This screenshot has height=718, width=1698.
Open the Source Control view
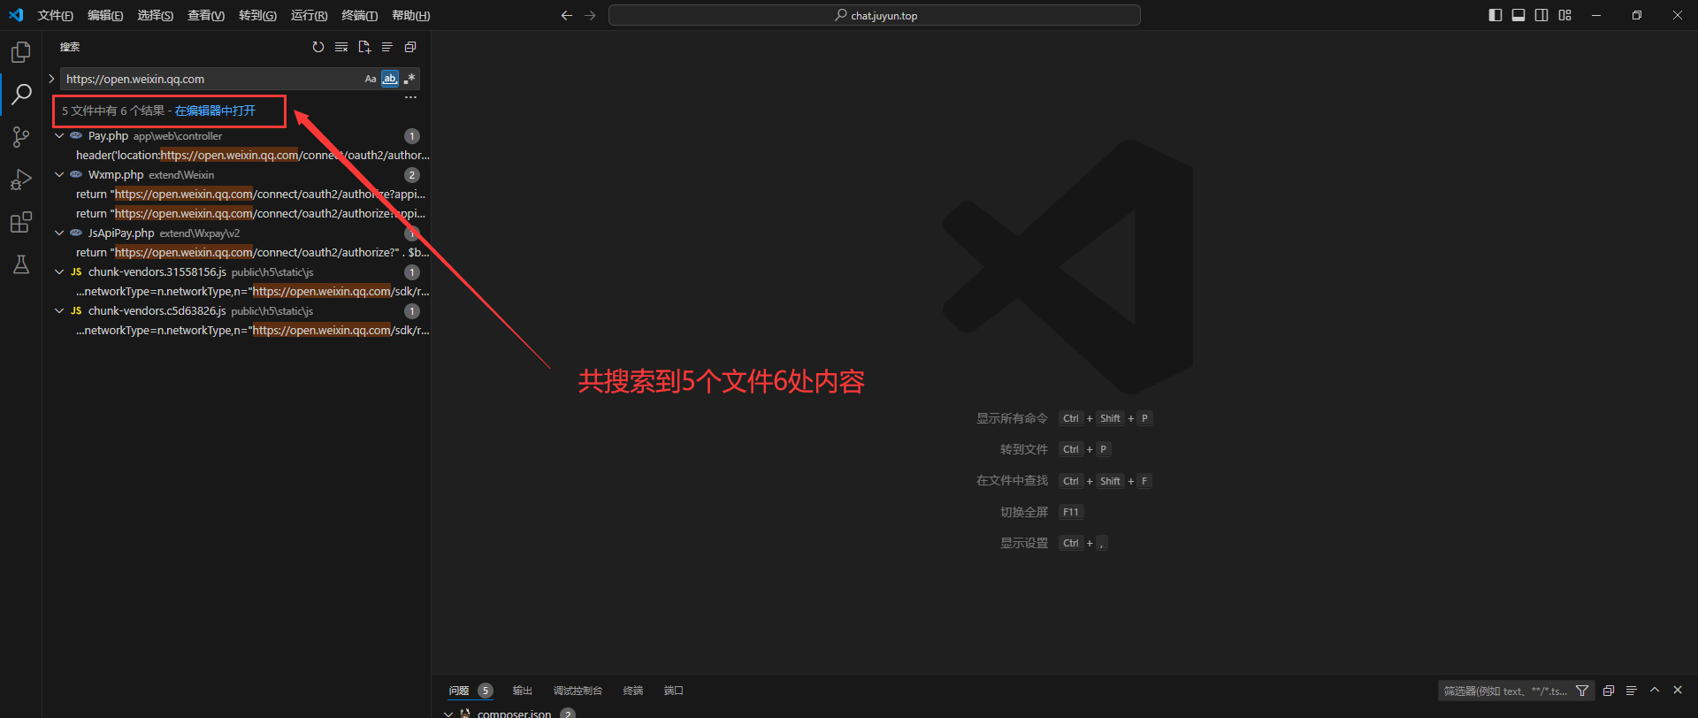coord(21,136)
